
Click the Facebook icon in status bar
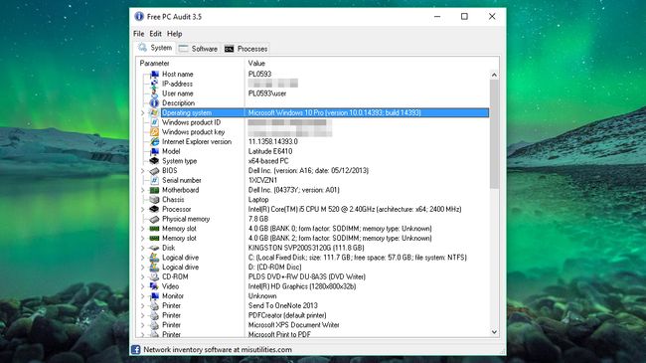[x=136, y=350]
